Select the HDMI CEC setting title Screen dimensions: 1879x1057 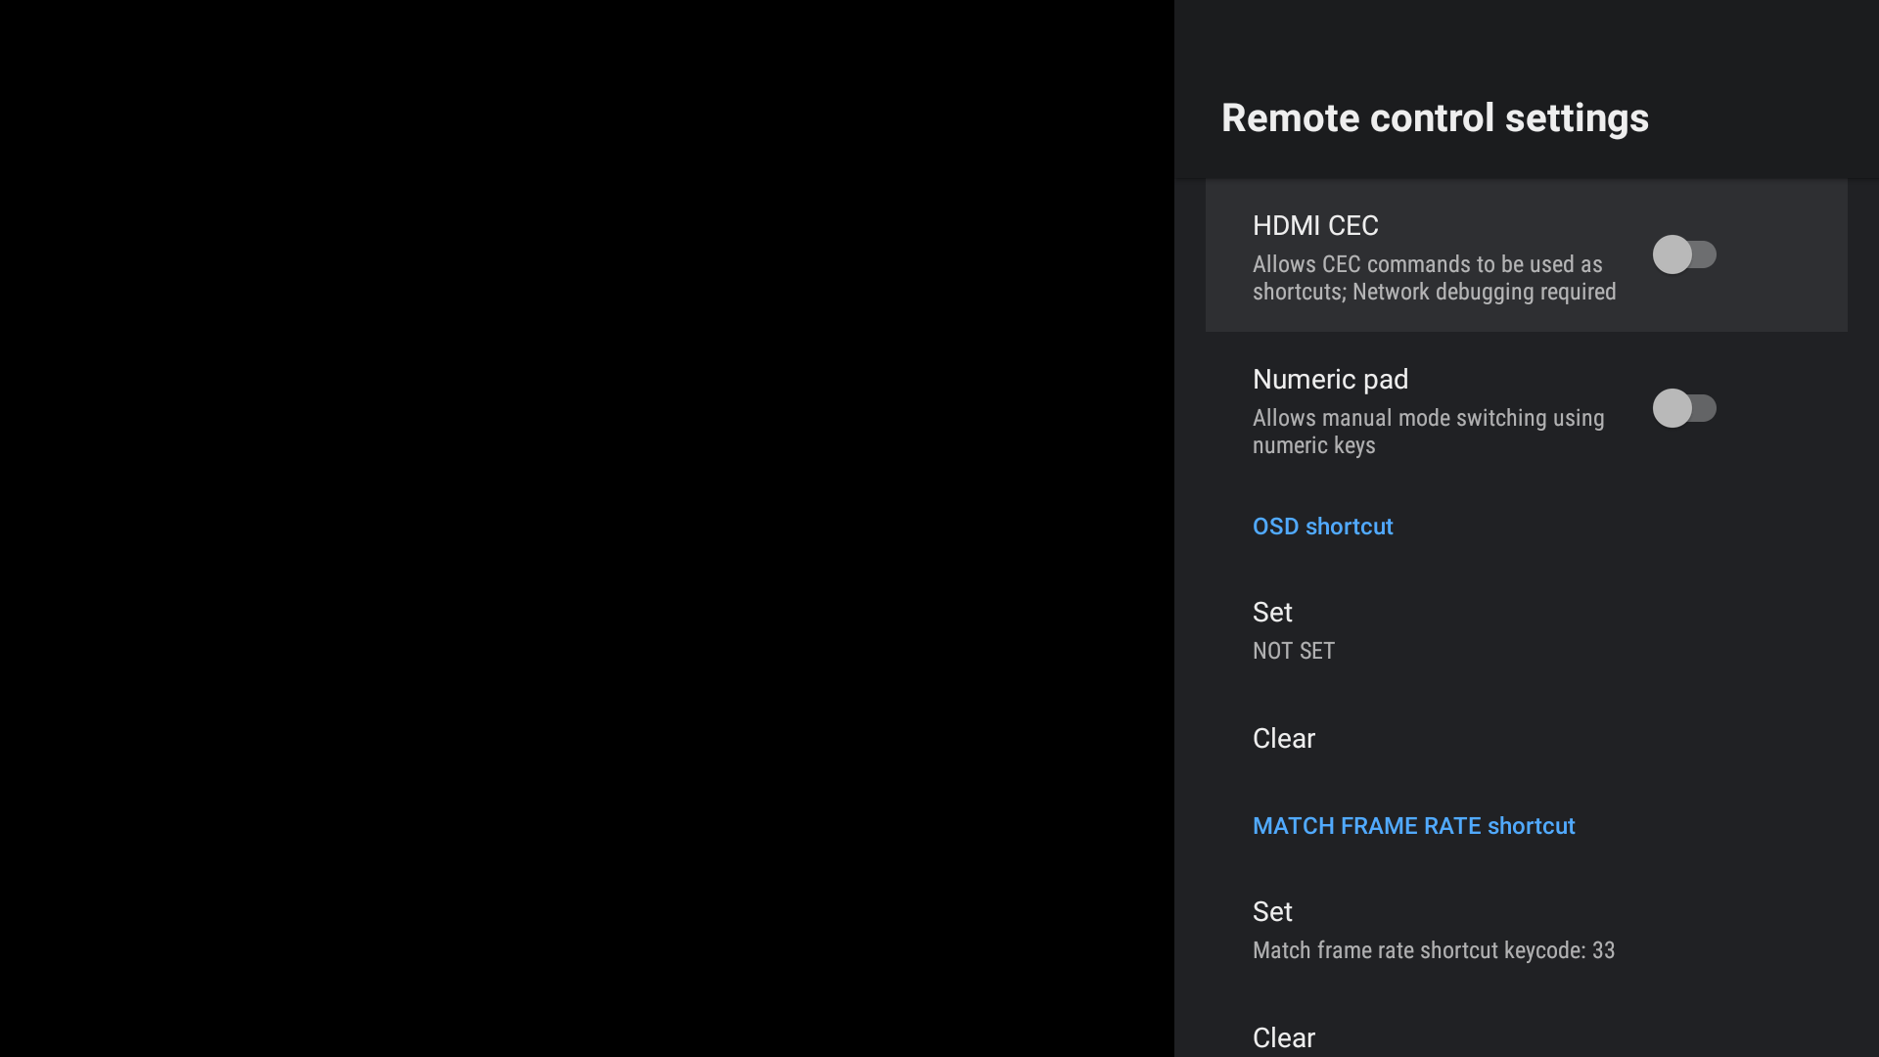(1315, 226)
